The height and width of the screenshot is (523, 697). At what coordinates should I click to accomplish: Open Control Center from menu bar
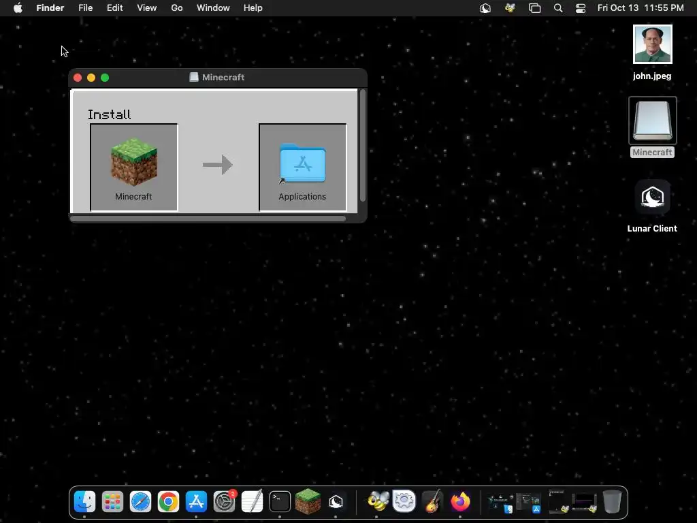click(x=581, y=8)
